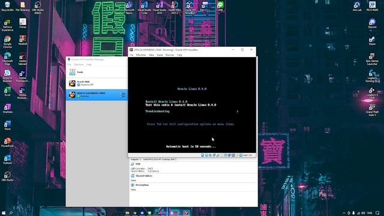384x216 pixels.
Task: Open the Devices menu in the VM window
Action: (169, 55)
